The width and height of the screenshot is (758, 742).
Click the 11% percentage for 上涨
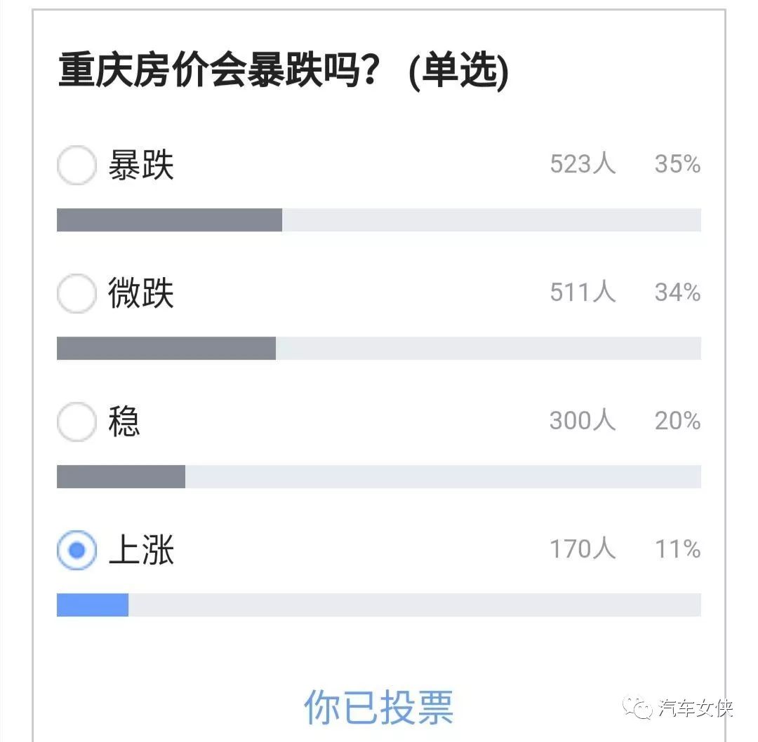[x=678, y=548]
